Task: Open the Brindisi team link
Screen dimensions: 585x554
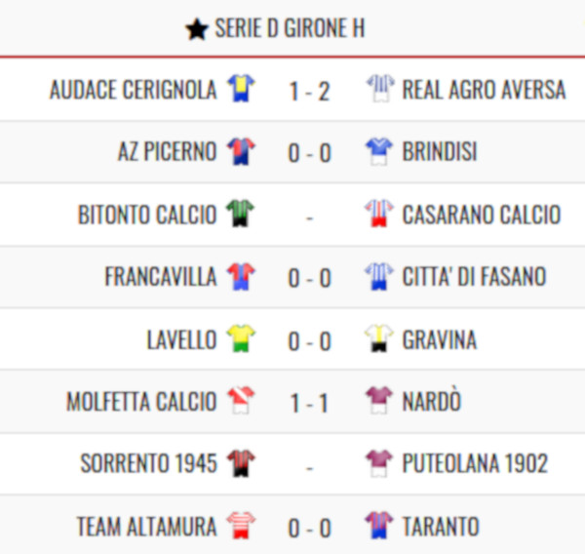Action: pyautogui.click(x=440, y=151)
